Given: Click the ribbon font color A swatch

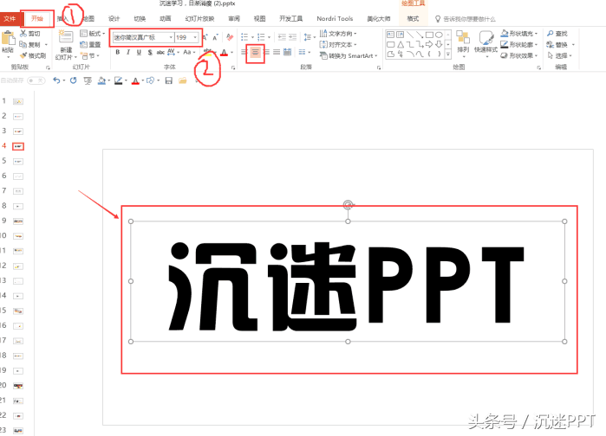Looking at the screenshot, I should [x=225, y=52].
